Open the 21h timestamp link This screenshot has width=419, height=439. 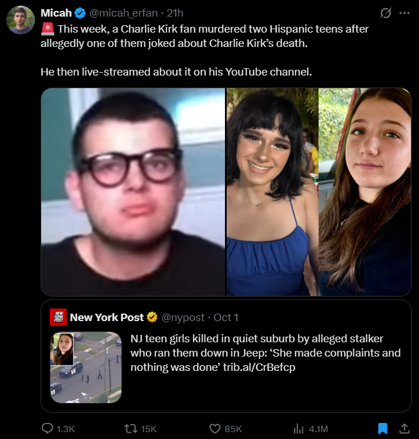point(175,13)
